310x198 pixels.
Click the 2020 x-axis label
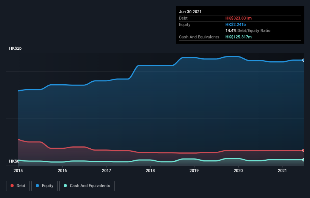point(238,171)
